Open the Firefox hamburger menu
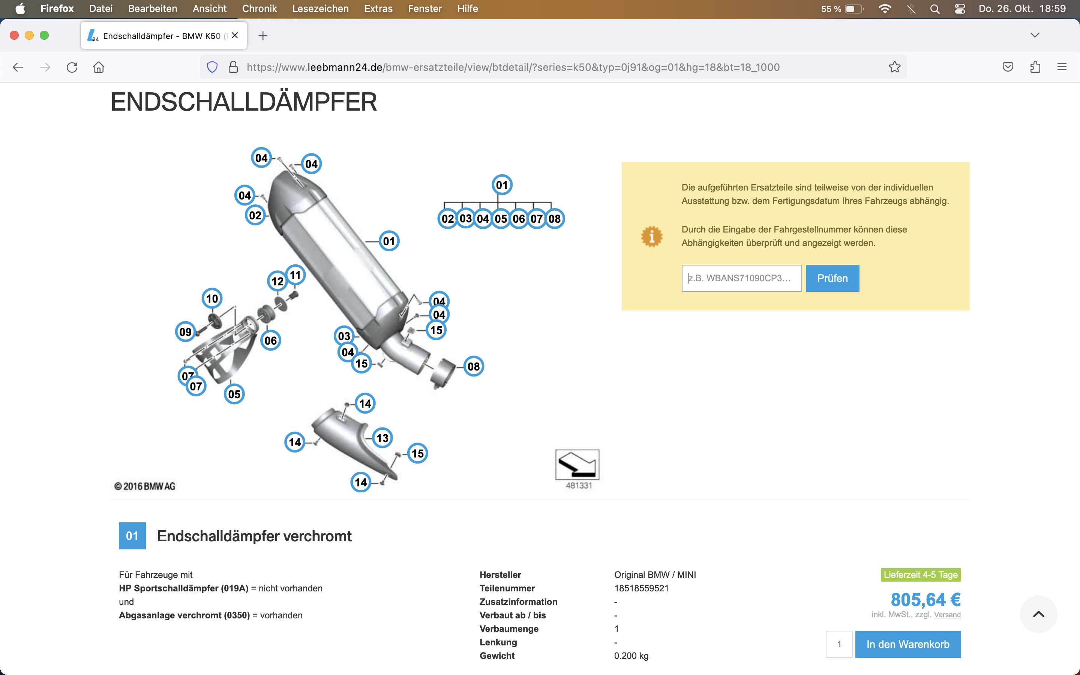 [1062, 67]
